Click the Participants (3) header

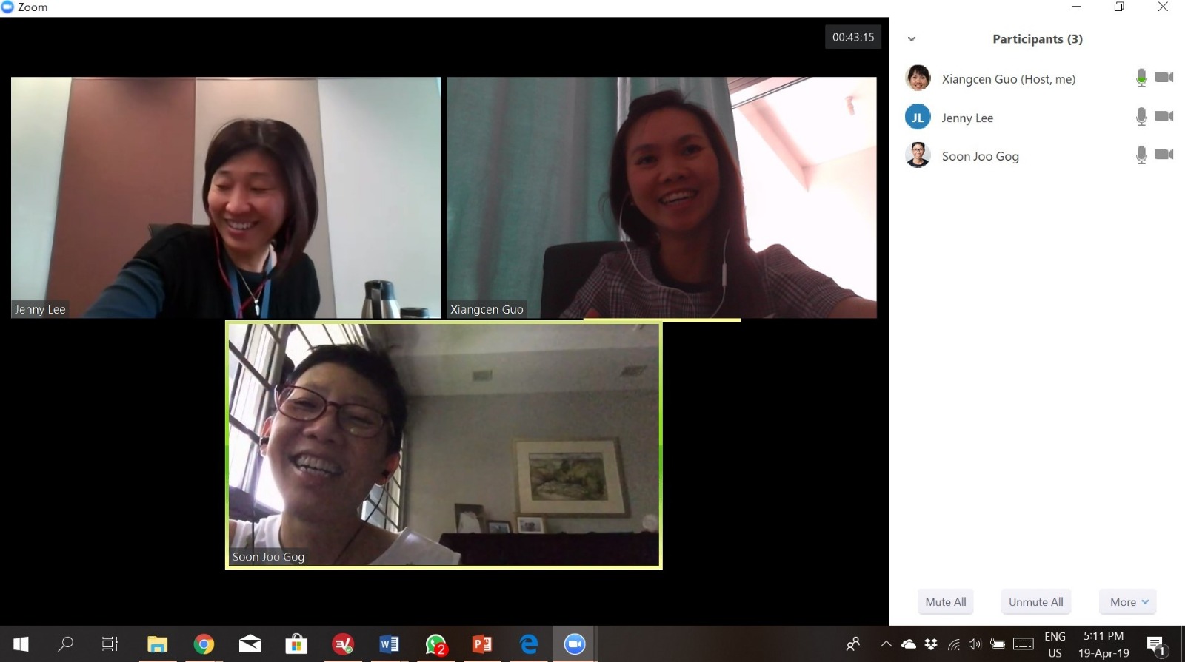(1038, 39)
